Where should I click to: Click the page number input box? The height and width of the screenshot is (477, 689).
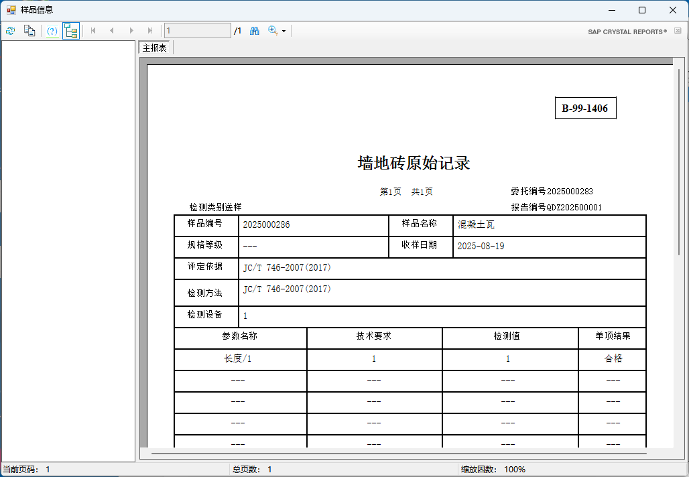197,31
